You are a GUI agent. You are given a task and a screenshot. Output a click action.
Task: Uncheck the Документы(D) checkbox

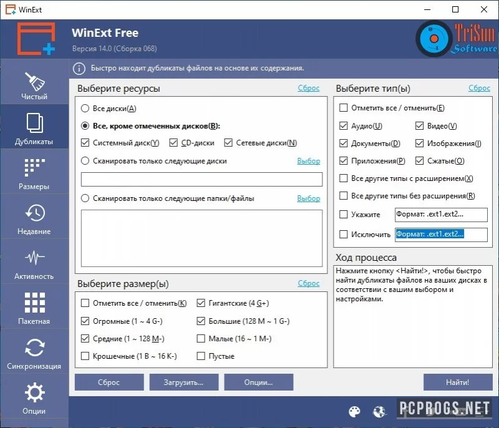coord(344,143)
